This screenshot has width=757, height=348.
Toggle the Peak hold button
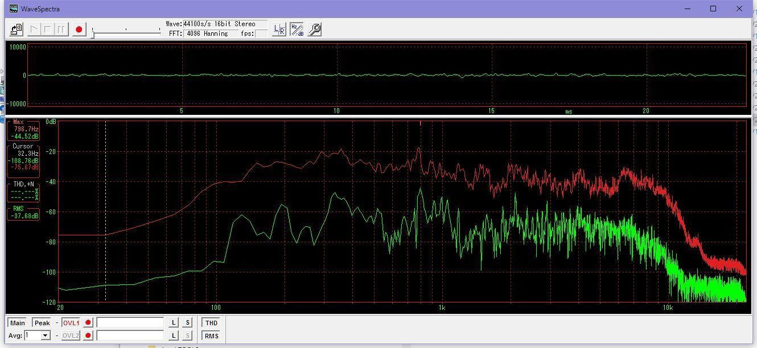[42, 323]
